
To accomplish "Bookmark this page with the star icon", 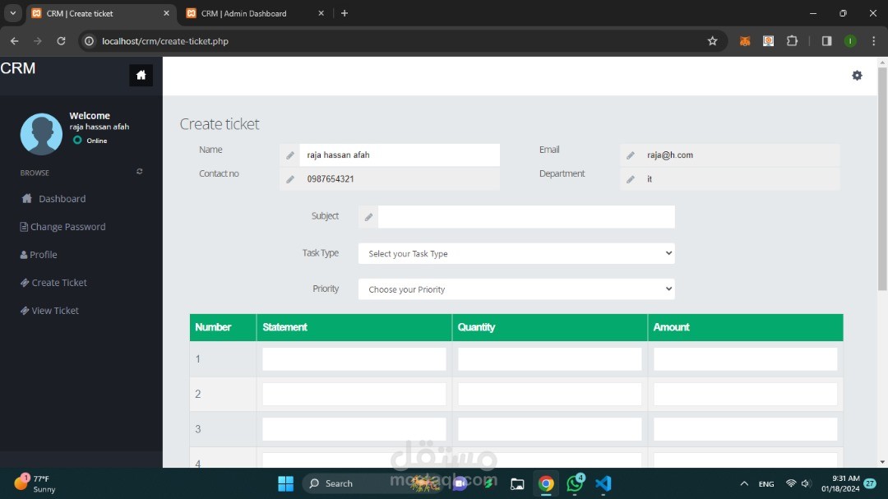I will click(x=712, y=41).
